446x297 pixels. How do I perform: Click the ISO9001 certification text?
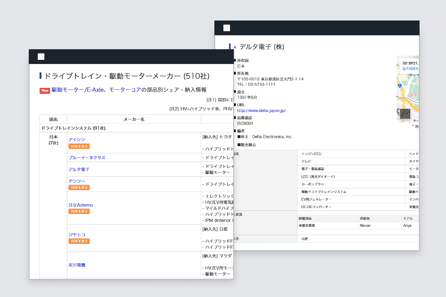pyautogui.click(x=245, y=123)
